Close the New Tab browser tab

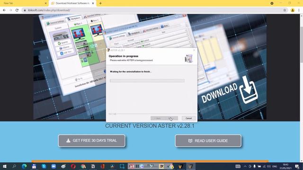(x=46, y=3)
